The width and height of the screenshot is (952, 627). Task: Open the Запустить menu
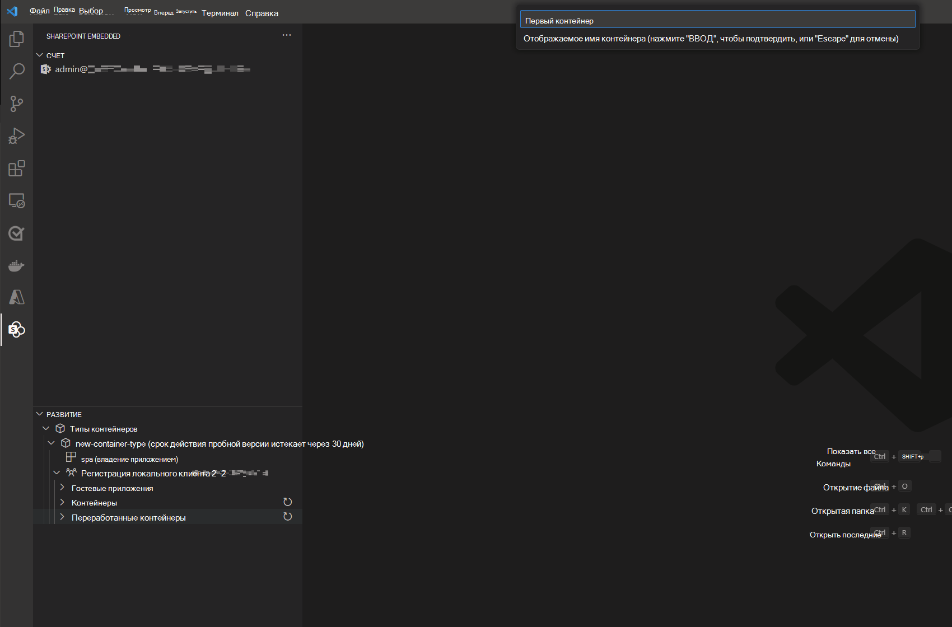coord(186,12)
